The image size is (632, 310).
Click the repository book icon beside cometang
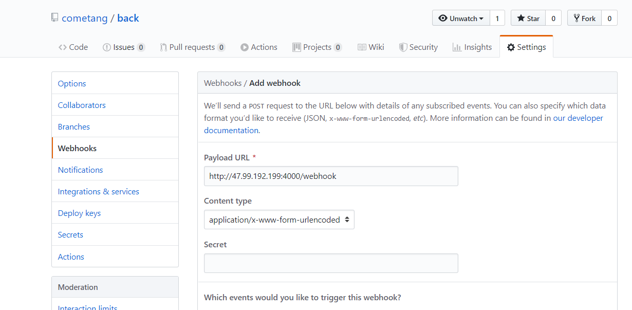[x=54, y=18]
